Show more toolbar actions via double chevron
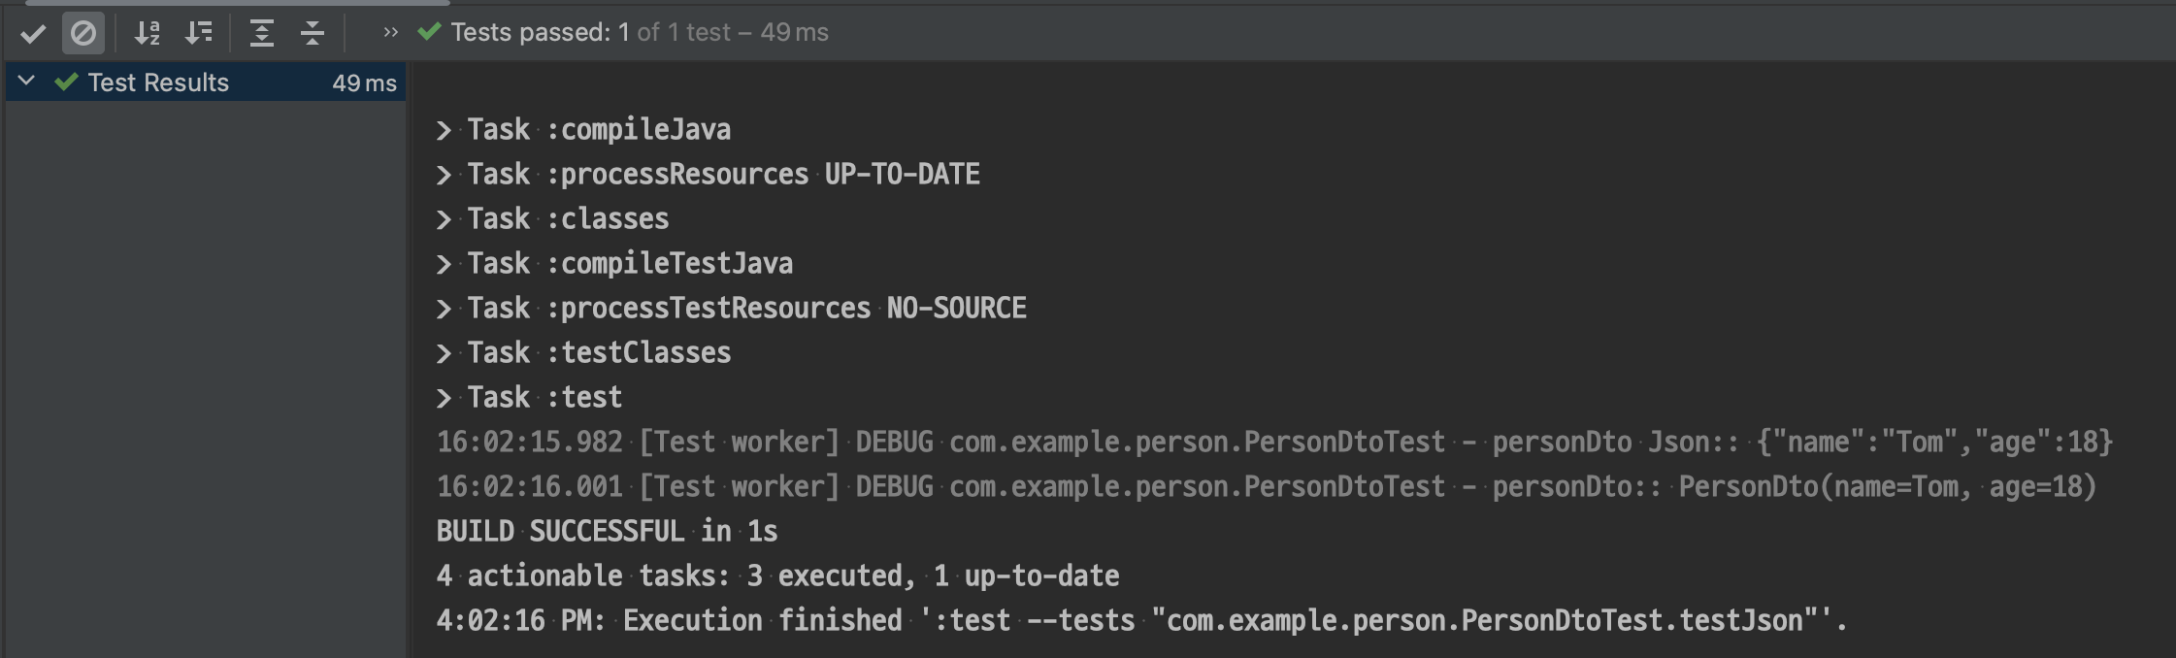2176x658 pixels. tap(390, 32)
